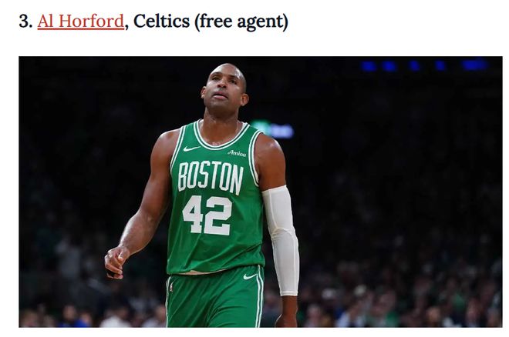Click the NBA logo on the shorts
The height and width of the screenshot is (337, 509).
[x=170, y=286]
